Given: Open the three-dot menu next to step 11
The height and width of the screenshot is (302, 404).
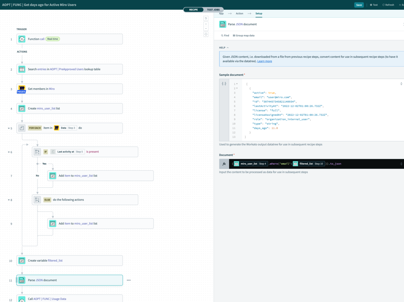Looking at the screenshot, I should 129,280.
